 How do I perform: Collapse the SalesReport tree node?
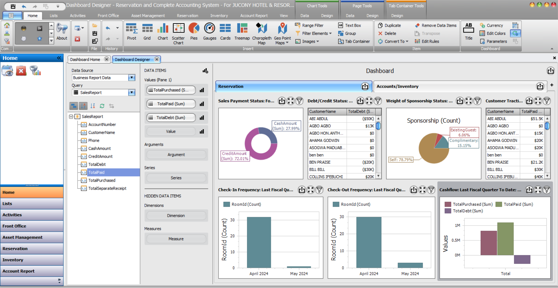point(71,116)
